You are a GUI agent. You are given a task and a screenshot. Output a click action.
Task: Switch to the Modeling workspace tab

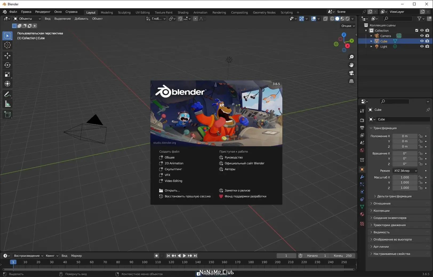107,13
